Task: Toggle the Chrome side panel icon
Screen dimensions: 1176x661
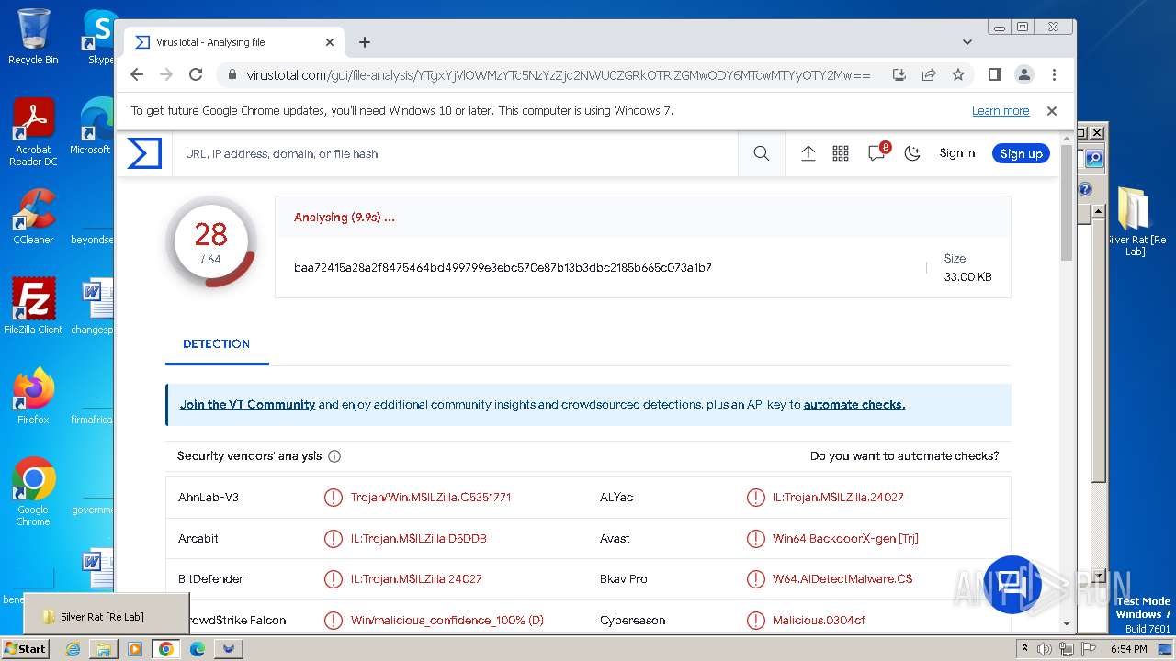Action: pyautogui.click(x=995, y=74)
